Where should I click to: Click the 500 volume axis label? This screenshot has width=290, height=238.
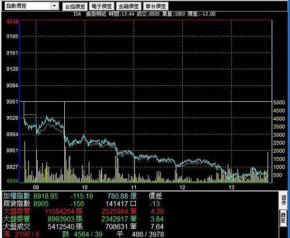pos(277,175)
